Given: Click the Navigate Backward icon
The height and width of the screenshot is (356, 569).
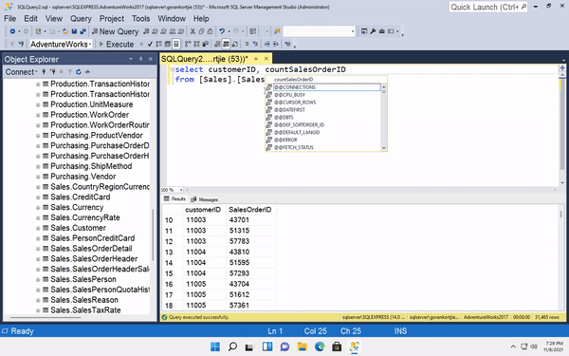Looking at the screenshot, I should (x=12, y=31).
